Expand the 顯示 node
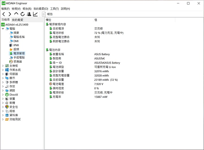This screenshot has width=204, height=150. tap(3, 78)
